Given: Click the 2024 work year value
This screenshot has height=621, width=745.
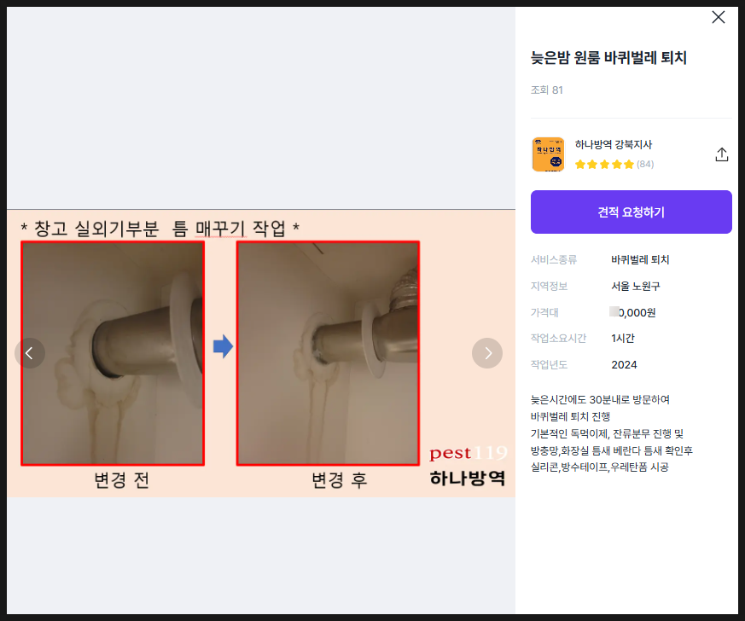Looking at the screenshot, I should [624, 365].
